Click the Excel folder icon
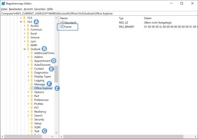The image size is (198, 139). pos(28,34)
